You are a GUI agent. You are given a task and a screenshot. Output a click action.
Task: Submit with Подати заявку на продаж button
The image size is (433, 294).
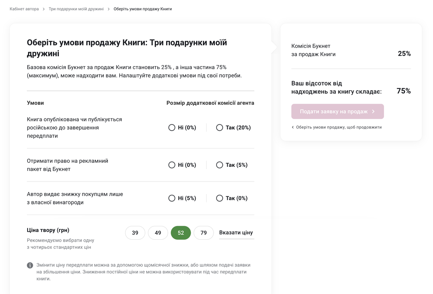point(337,112)
